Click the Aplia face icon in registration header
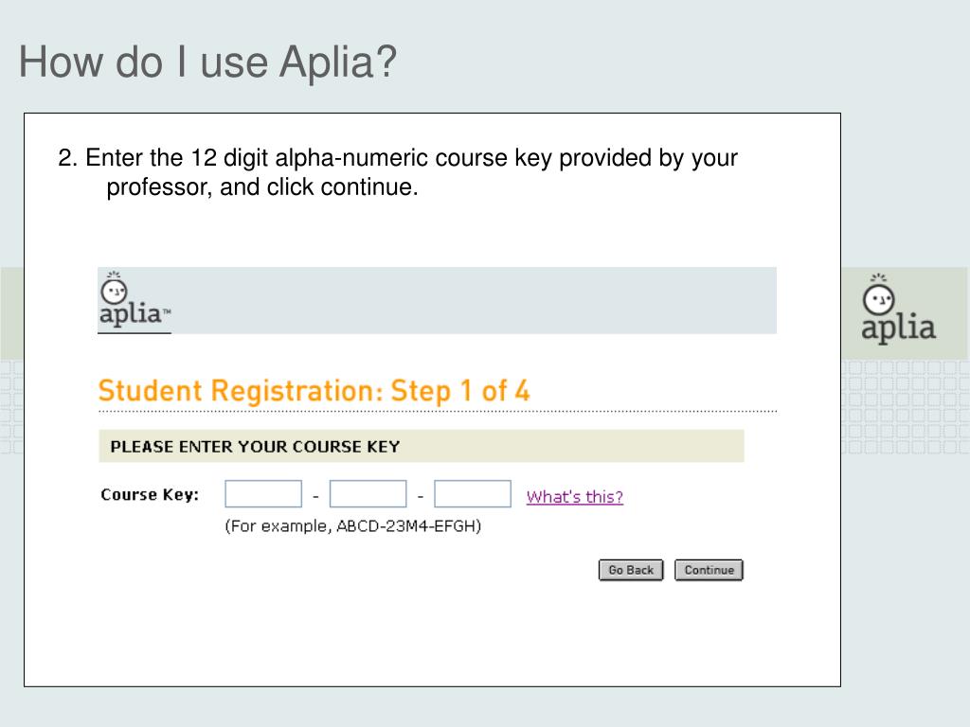The width and height of the screenshot is (970, 727). (x=114, y=288)
